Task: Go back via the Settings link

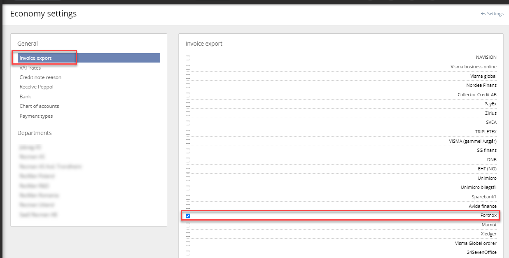Action: [492, 14]
